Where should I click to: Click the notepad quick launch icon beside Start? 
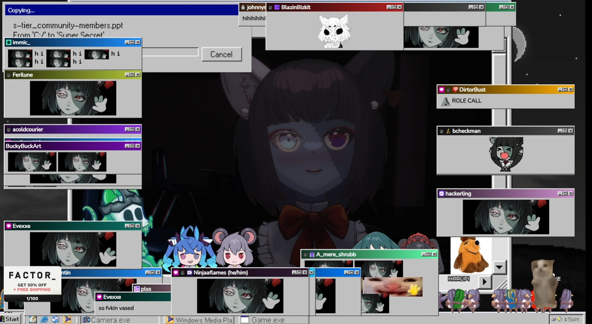tap(33, 320)
